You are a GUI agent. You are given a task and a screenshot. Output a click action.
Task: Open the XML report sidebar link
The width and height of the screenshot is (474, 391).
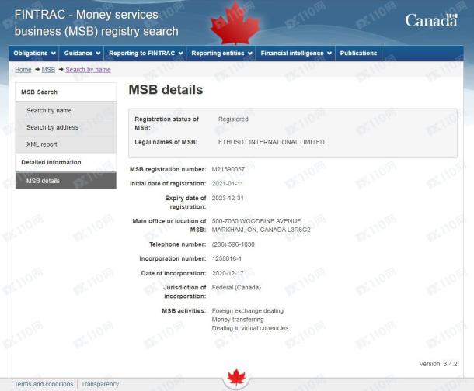[x=66, y=144]
